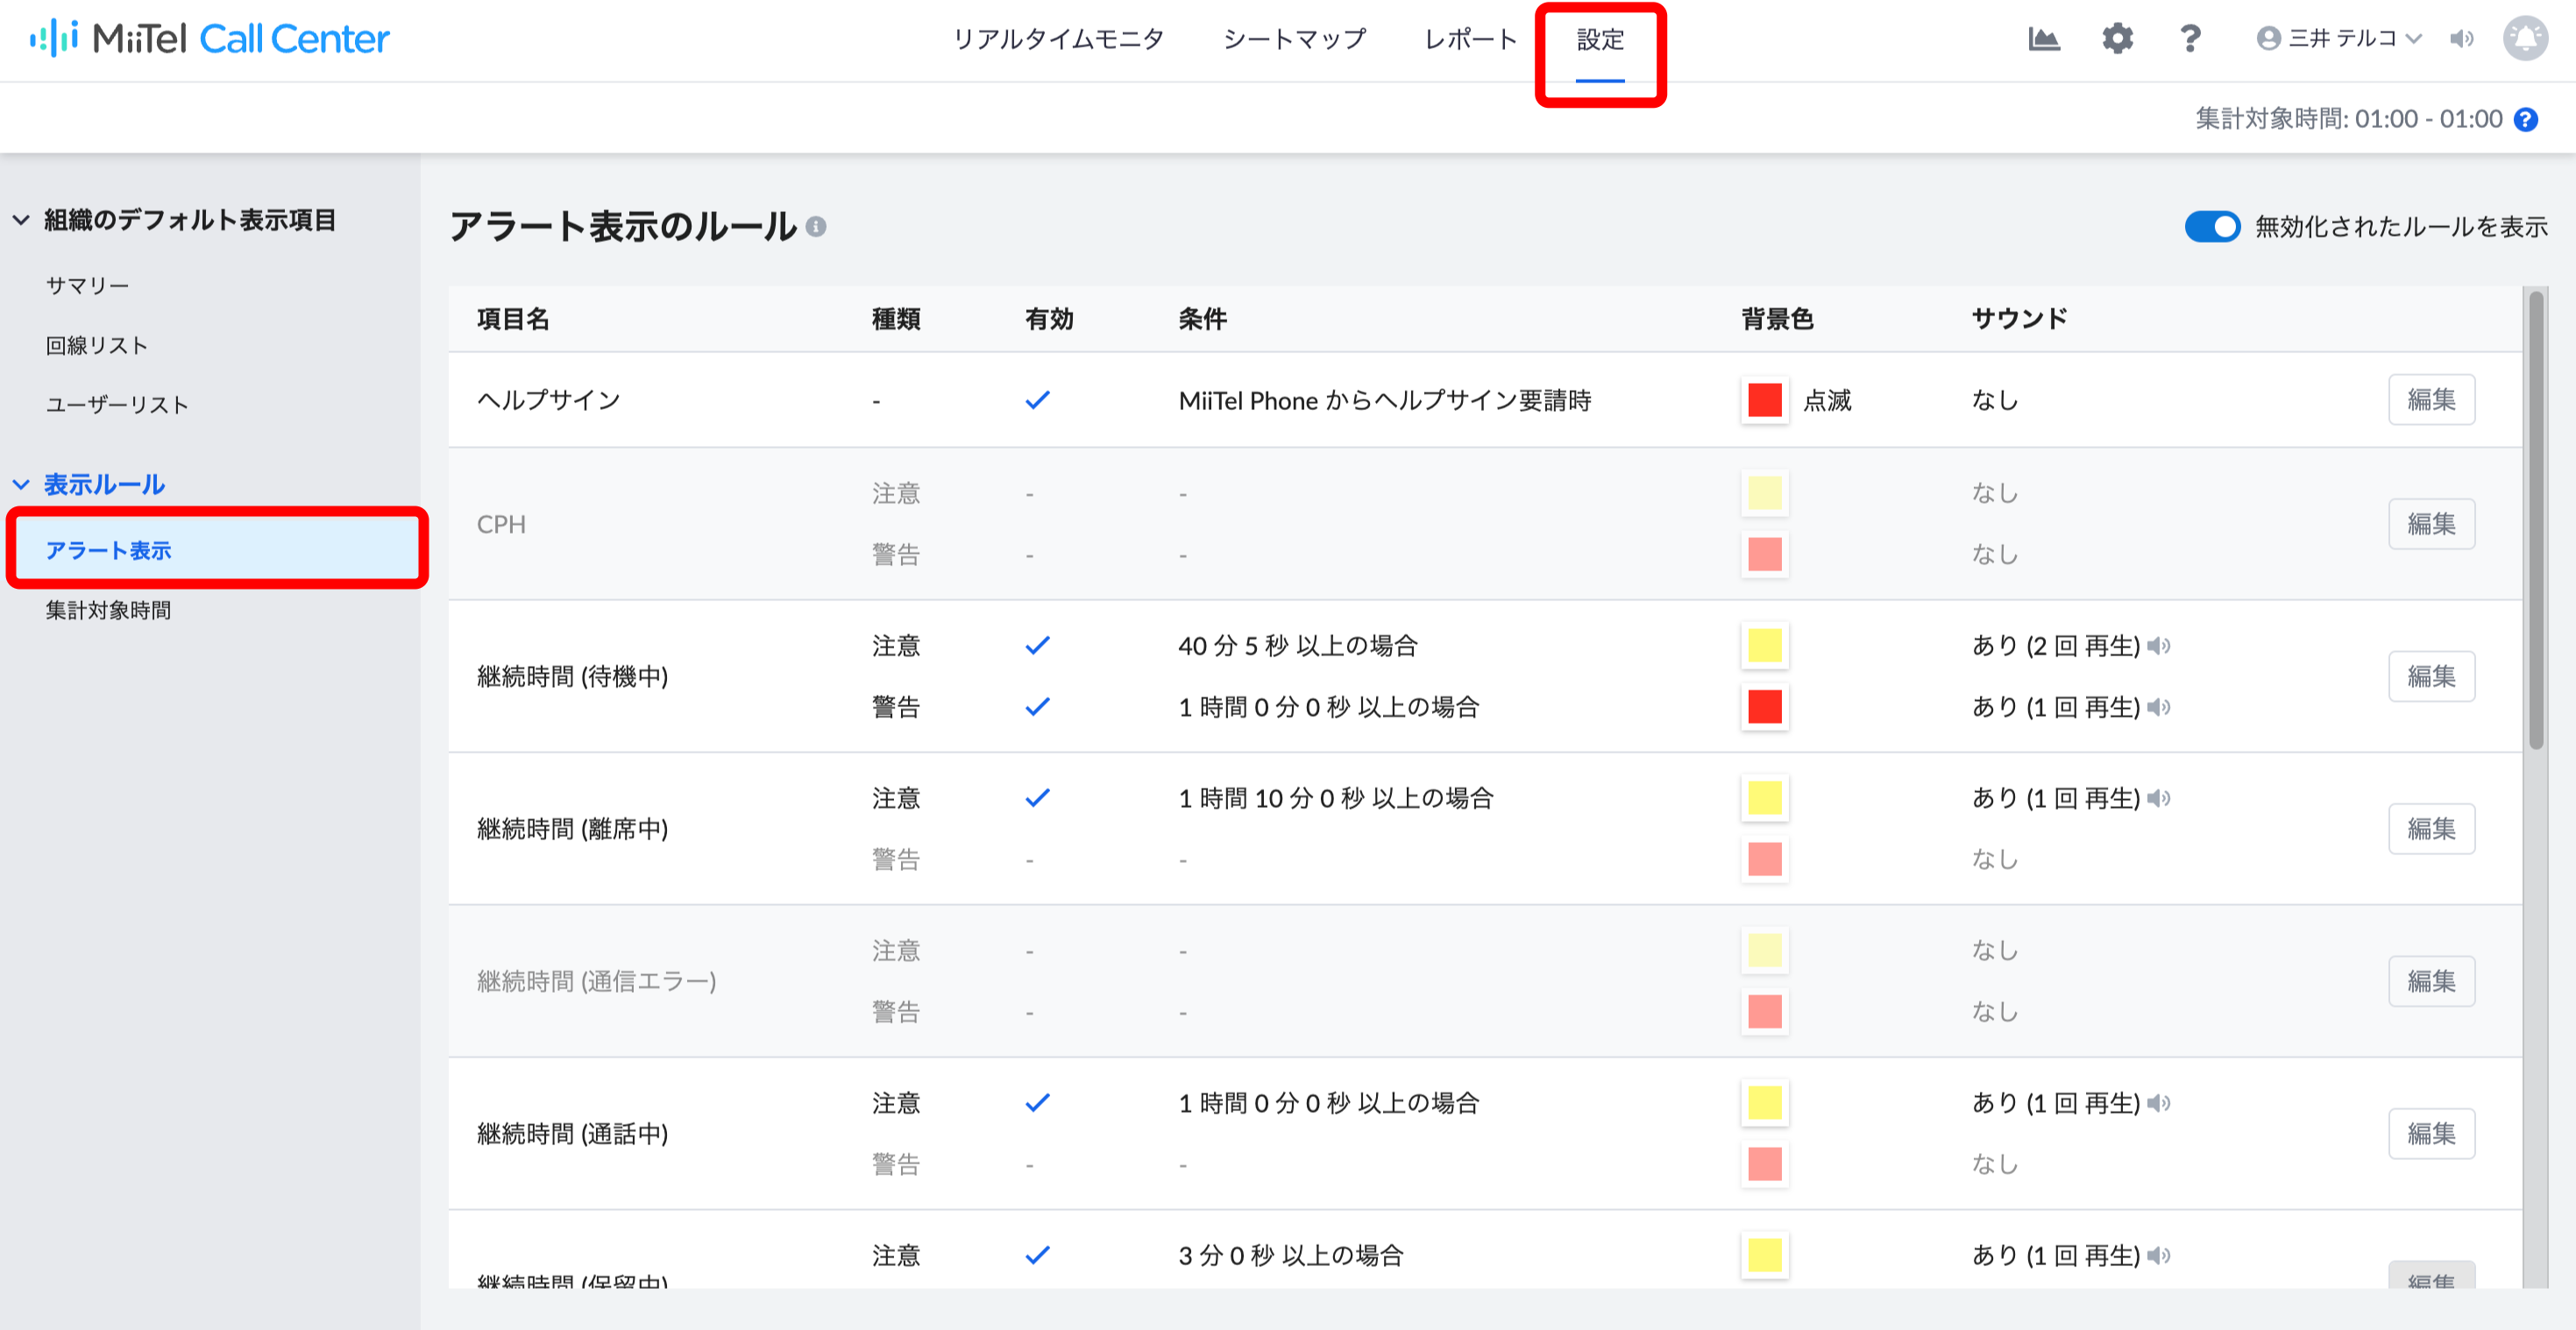Open the notification bell icon
This screenshot has width=2576, height=1330.
pyautogui.click(x=2525, y=39)
